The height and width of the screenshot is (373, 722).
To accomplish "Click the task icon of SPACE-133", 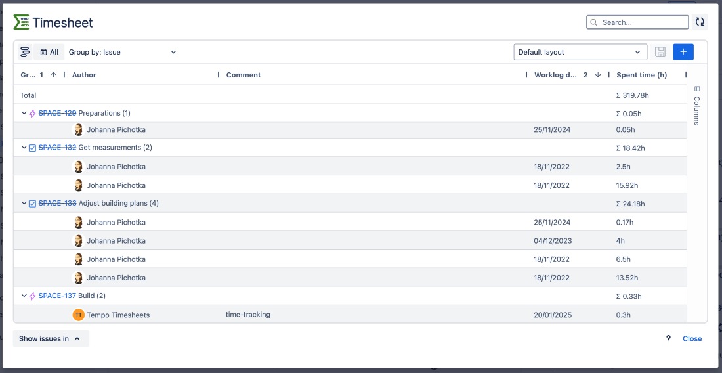I will (x=32, y=203).
